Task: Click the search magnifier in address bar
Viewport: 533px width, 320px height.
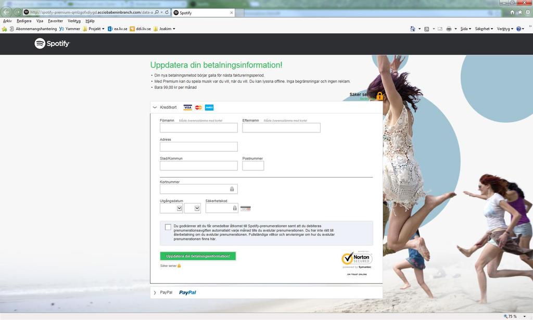Action: [156, 12]
